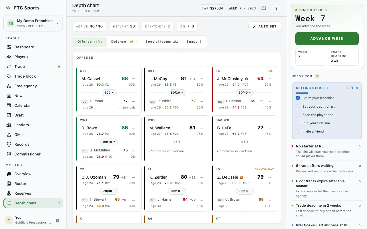Dismiss the contracts expire alert
Image resolution: width=367 pixels, height=229 pixels.
coord(360,181)
